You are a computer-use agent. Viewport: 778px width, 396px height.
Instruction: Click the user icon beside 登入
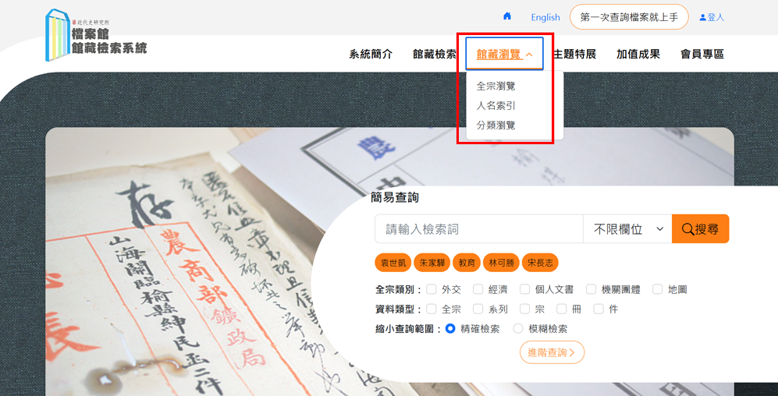(702, 17)
